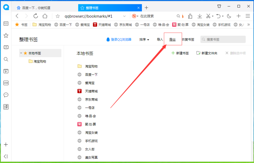Select 本地书签 in the tree
This screenshot has width=254, height=163.
click(40, 53)
